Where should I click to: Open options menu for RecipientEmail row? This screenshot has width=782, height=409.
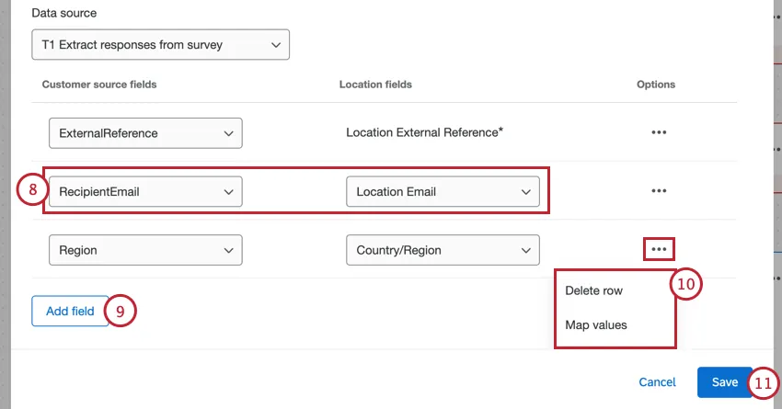pyautogui.click(x=658, y=191)
